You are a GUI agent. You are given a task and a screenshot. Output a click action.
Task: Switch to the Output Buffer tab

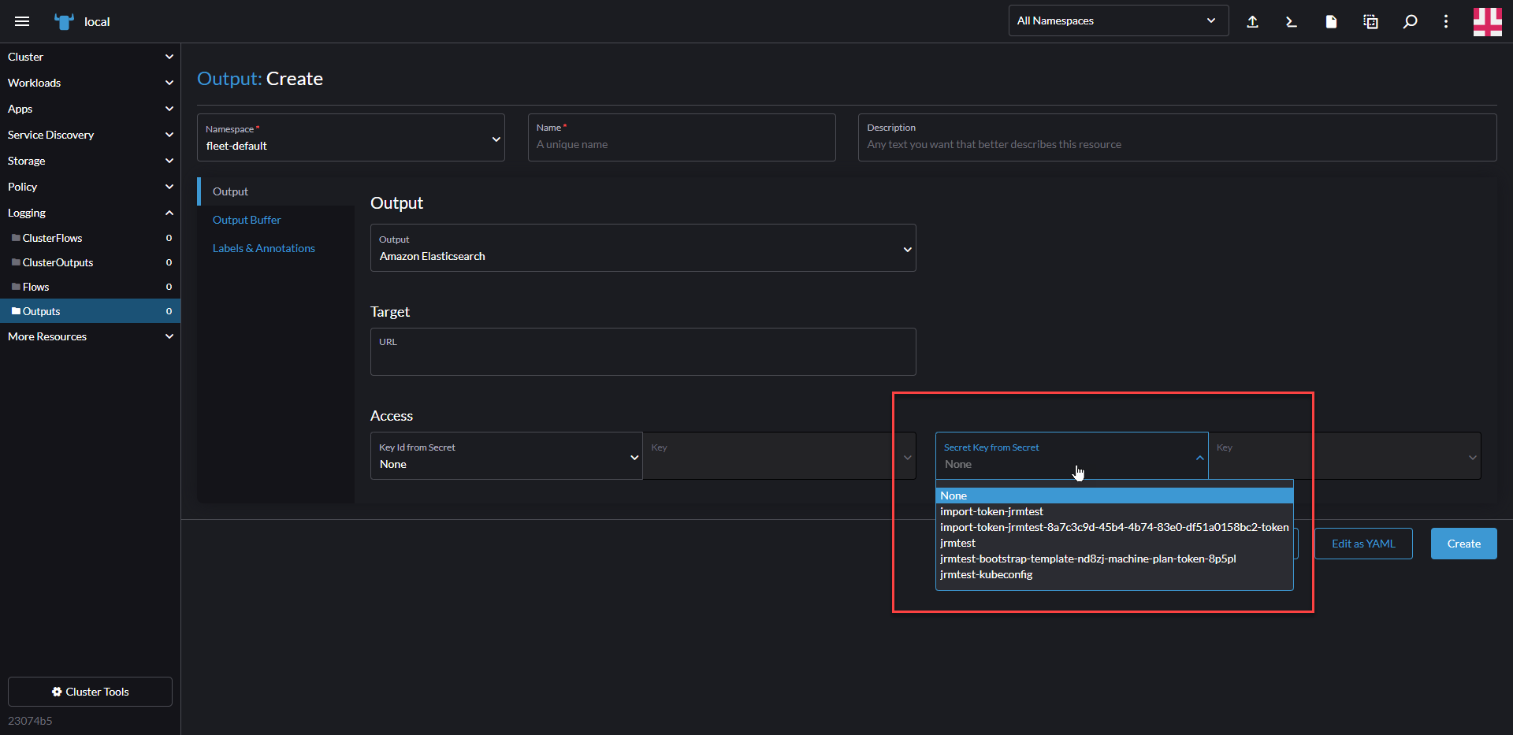click(x=246, y=220)
